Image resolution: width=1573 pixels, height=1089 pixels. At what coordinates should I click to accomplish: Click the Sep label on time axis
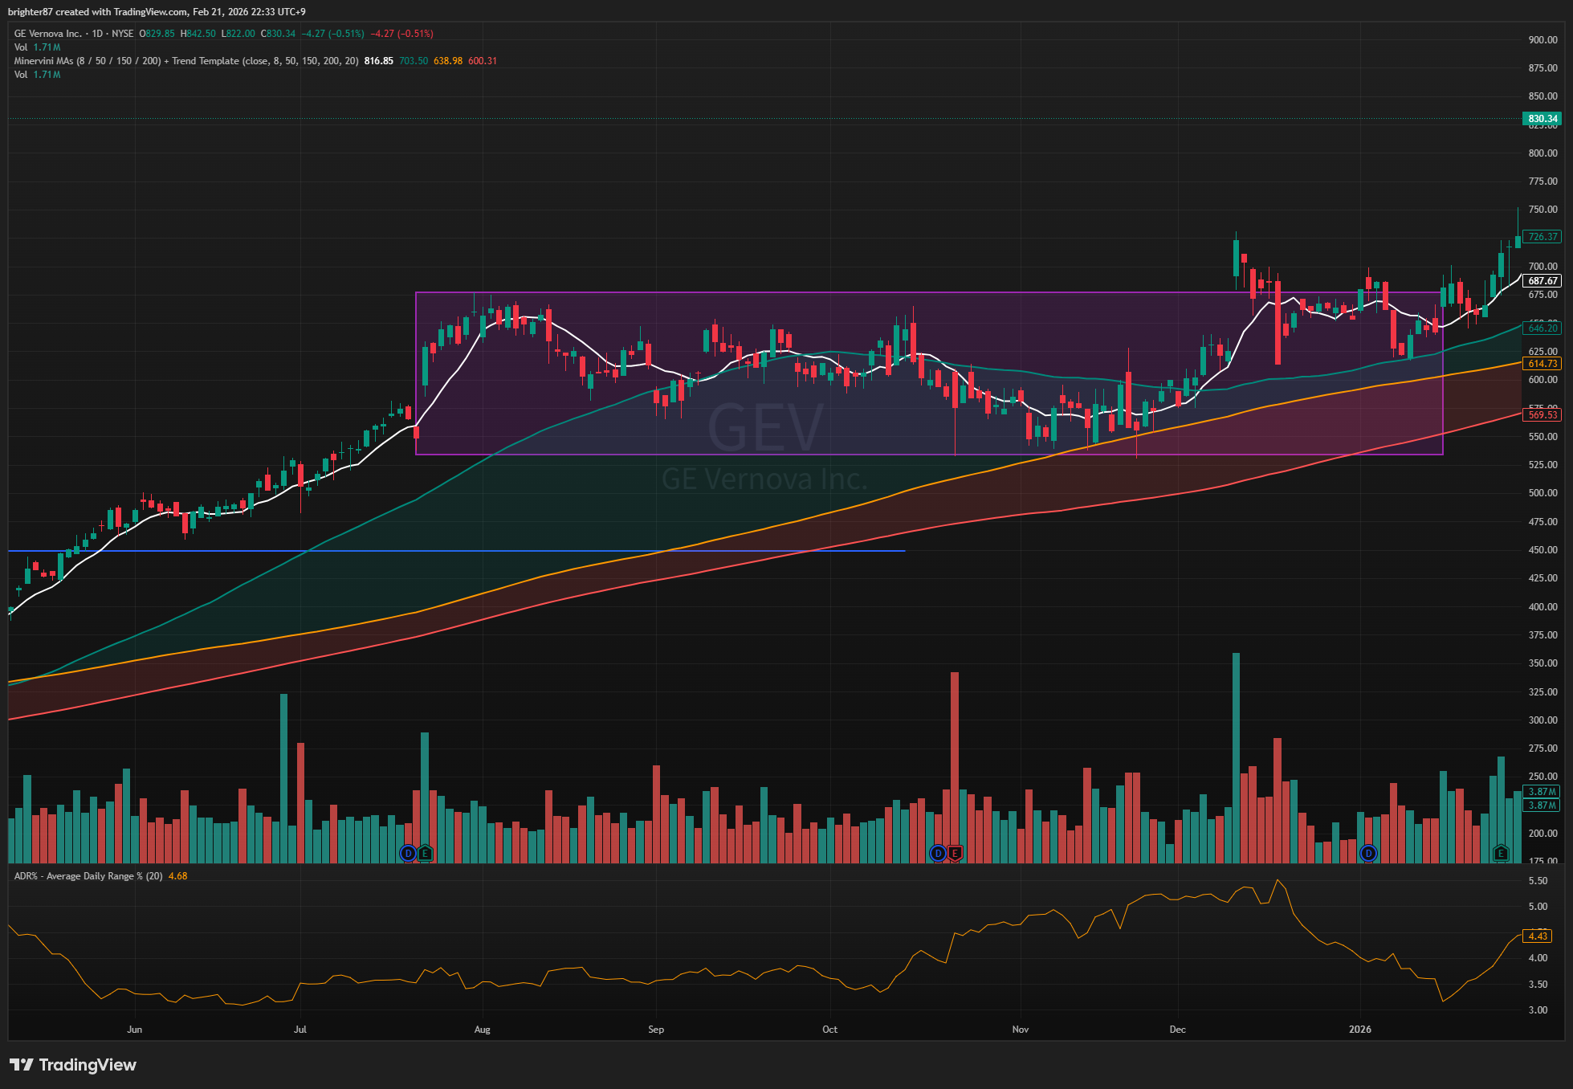(x=656, y=1030)
